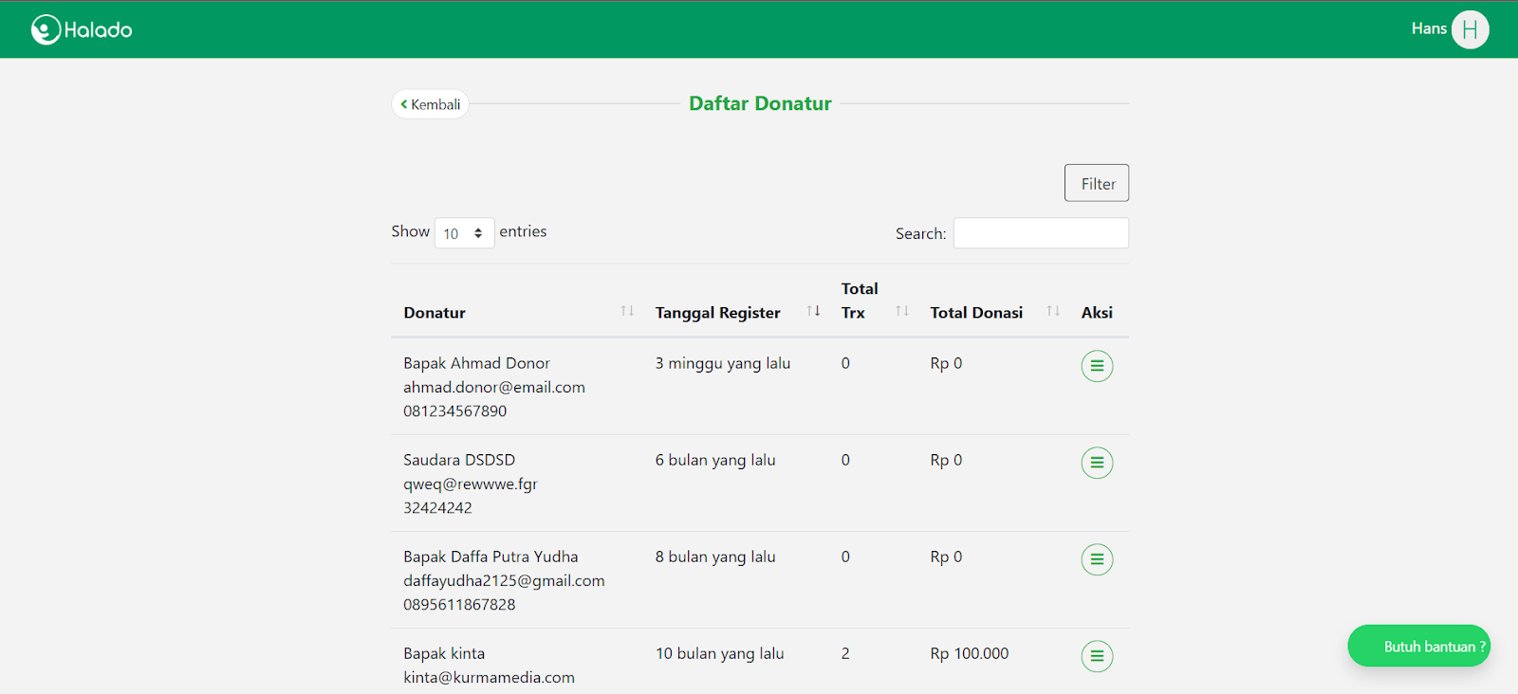Focus the Search input field
The height and width of the screenshot is (694, 1518).
click(1041, 233)
